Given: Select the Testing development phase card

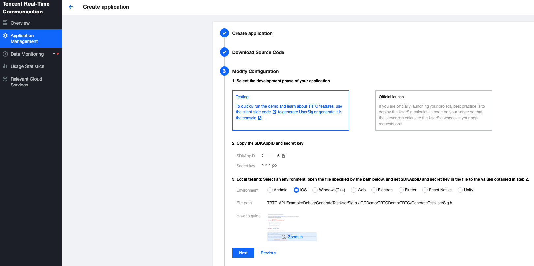Looking at the screenshot, I should click(291, 110).
